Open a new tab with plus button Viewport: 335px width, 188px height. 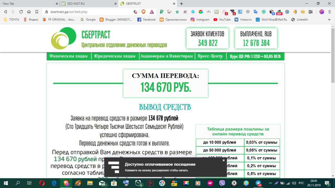pyautogui.click(x=181, y=4)
